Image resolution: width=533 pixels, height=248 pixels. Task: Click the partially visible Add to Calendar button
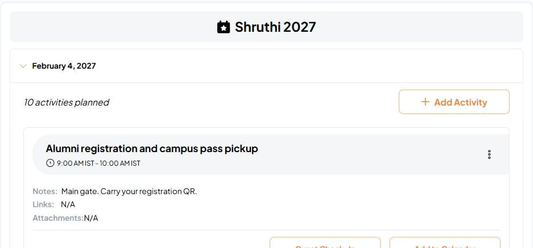(x=445, y=243)
